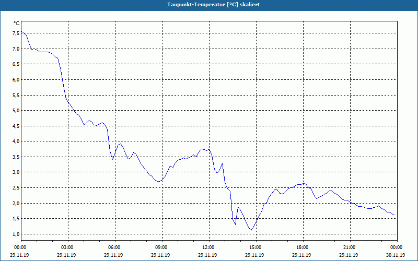Viewport: 418px width, 261px height.
Task: Pick the '5,0' y-axis tick label
Action: click(16, 111)
